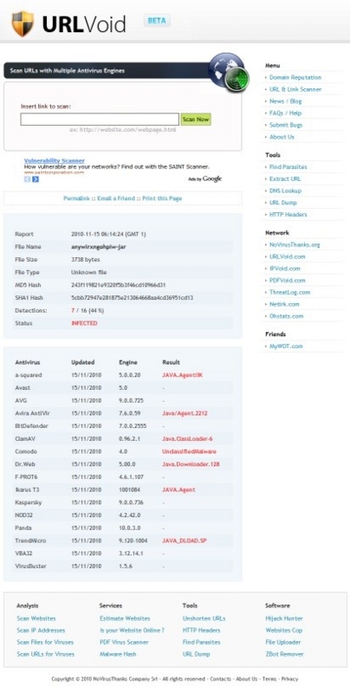
Task: Click Contacts in copyright footer
Action: (221, 679)
